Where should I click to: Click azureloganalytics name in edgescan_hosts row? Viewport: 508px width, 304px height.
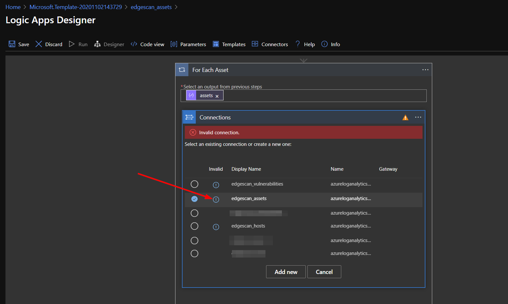[x=351, y=226]
